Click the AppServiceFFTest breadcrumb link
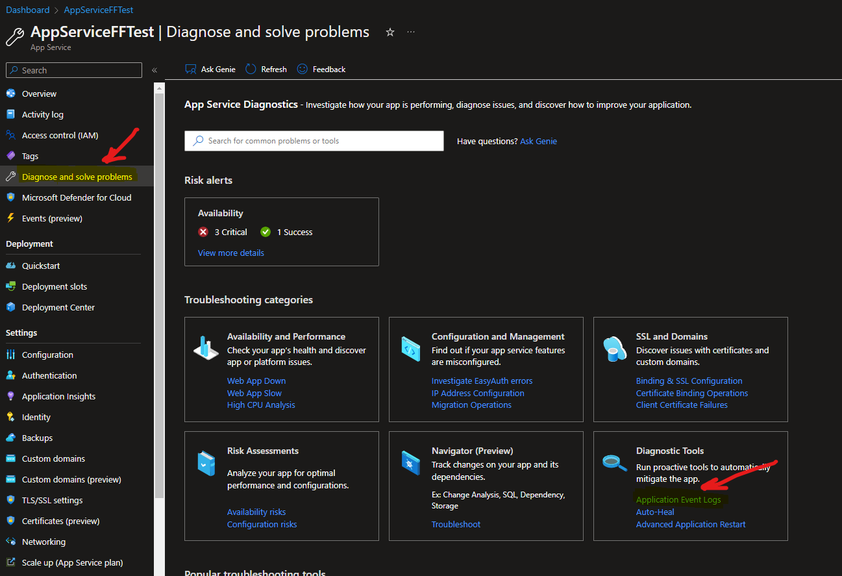842x576 pixels. [99, 10]
